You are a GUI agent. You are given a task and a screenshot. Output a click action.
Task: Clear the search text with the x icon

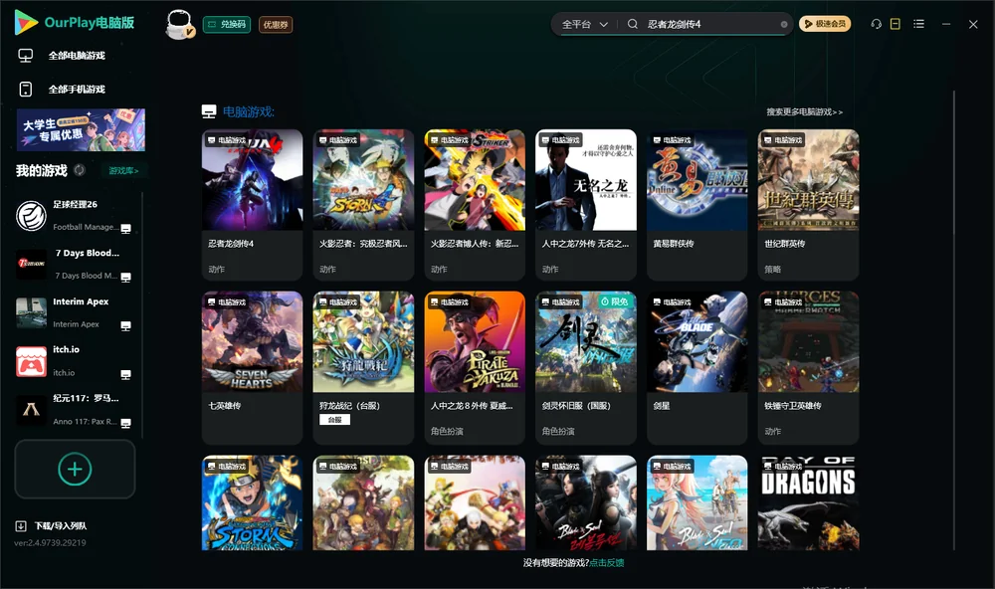tap(784, 24)
